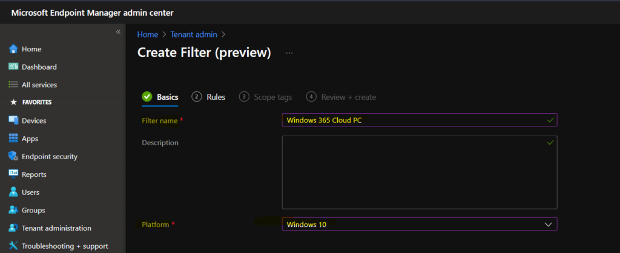Open Users in the sidebar
The width and height of the screenshot is (620, 253).
[30, 192]
